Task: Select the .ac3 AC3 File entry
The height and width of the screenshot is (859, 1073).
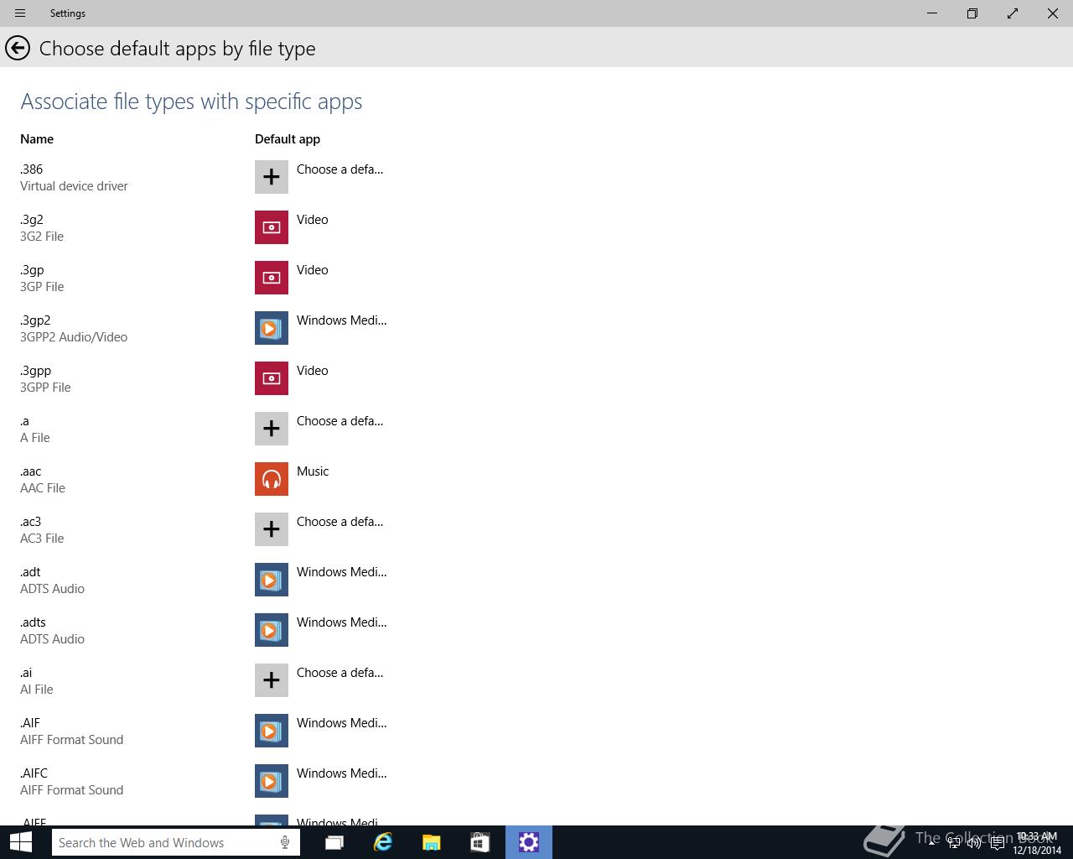Action: pos(42,530)
